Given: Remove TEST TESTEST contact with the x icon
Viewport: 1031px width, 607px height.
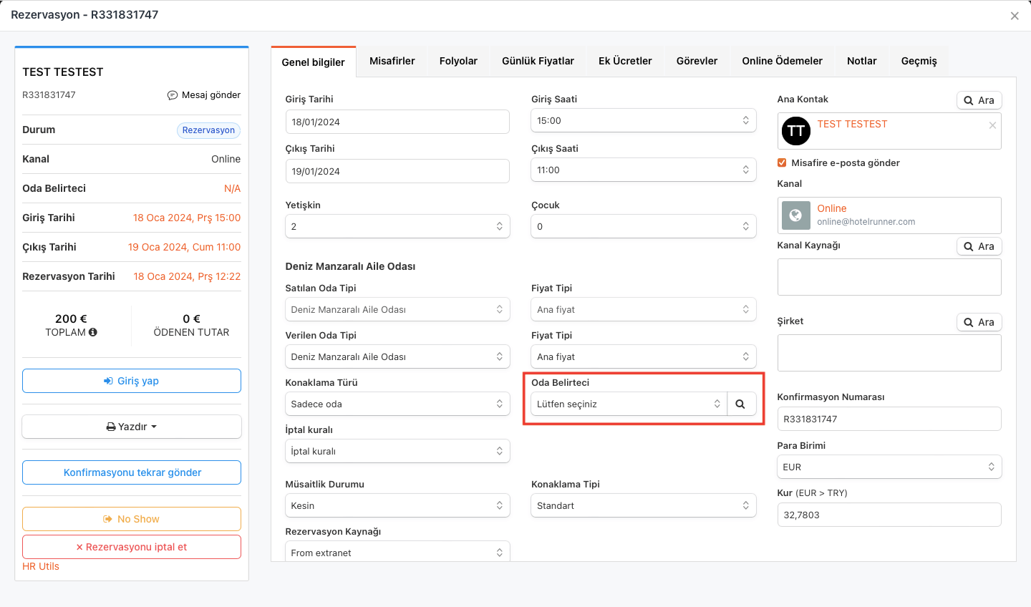Looking at the screenshot, I should coord(992,125).
